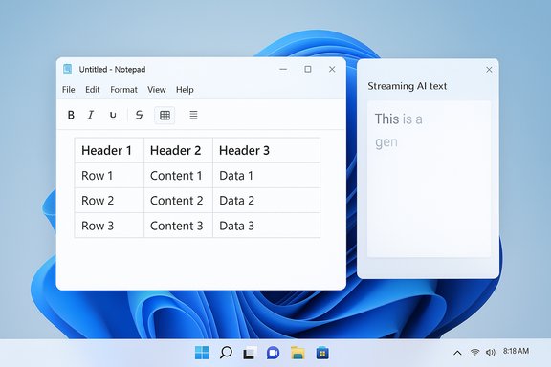
Task: Open taskbar Search
Action: (226, 353)
